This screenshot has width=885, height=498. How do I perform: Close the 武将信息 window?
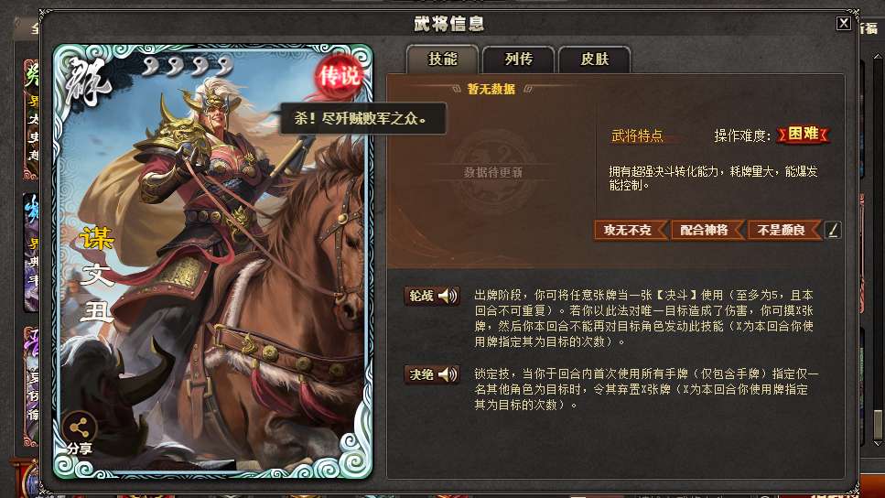click(843, 23)
